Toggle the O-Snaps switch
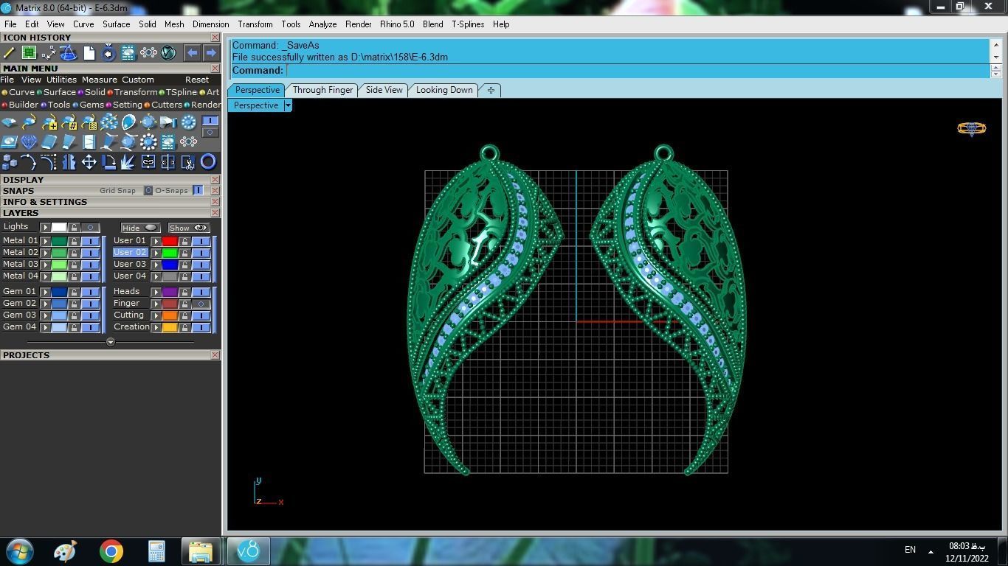This screenshot has width=1008, height=566. click(x=198, y=190)
